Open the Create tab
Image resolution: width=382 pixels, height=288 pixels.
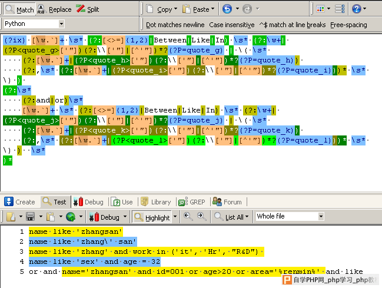(20, 202)
